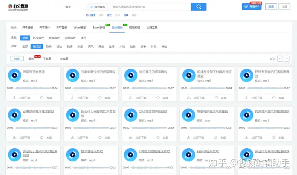
Task: Play the 节奏刺激快速的摇滚音效 clip
Action: 73,75
